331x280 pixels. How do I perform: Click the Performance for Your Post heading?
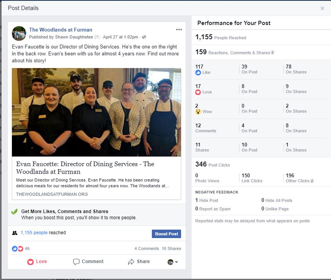point(234,23)
